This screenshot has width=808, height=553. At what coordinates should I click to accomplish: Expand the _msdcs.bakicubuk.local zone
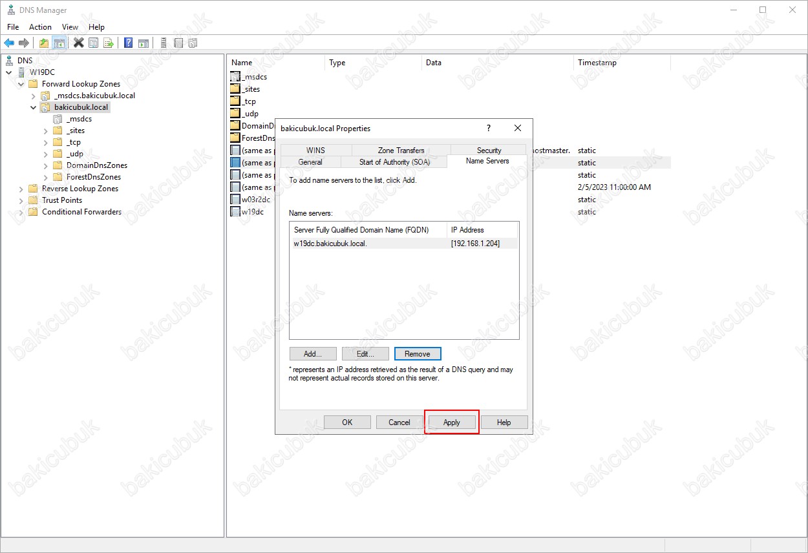coord(34,96)
